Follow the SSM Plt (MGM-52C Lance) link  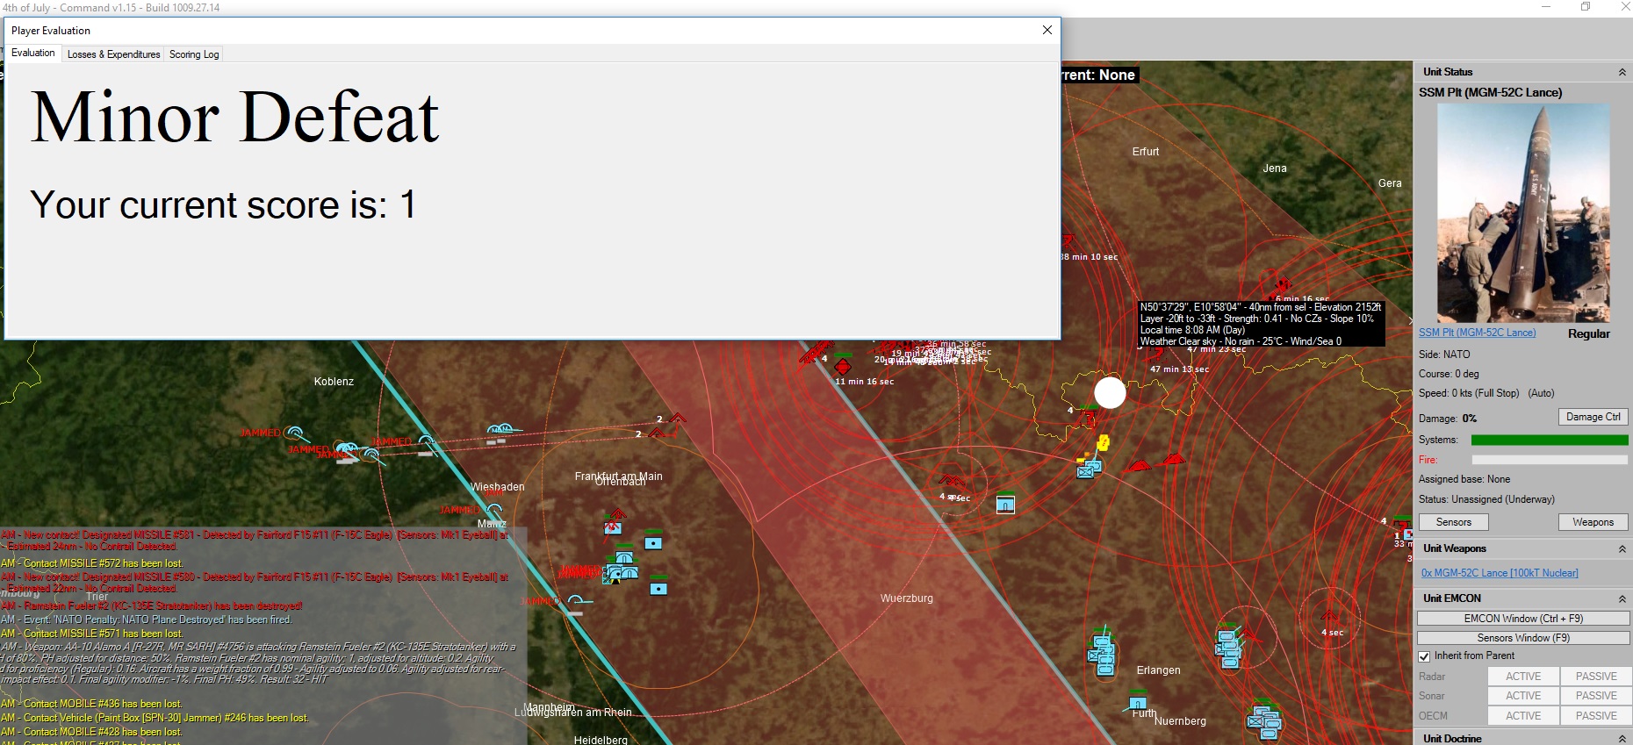(1478, 333)
